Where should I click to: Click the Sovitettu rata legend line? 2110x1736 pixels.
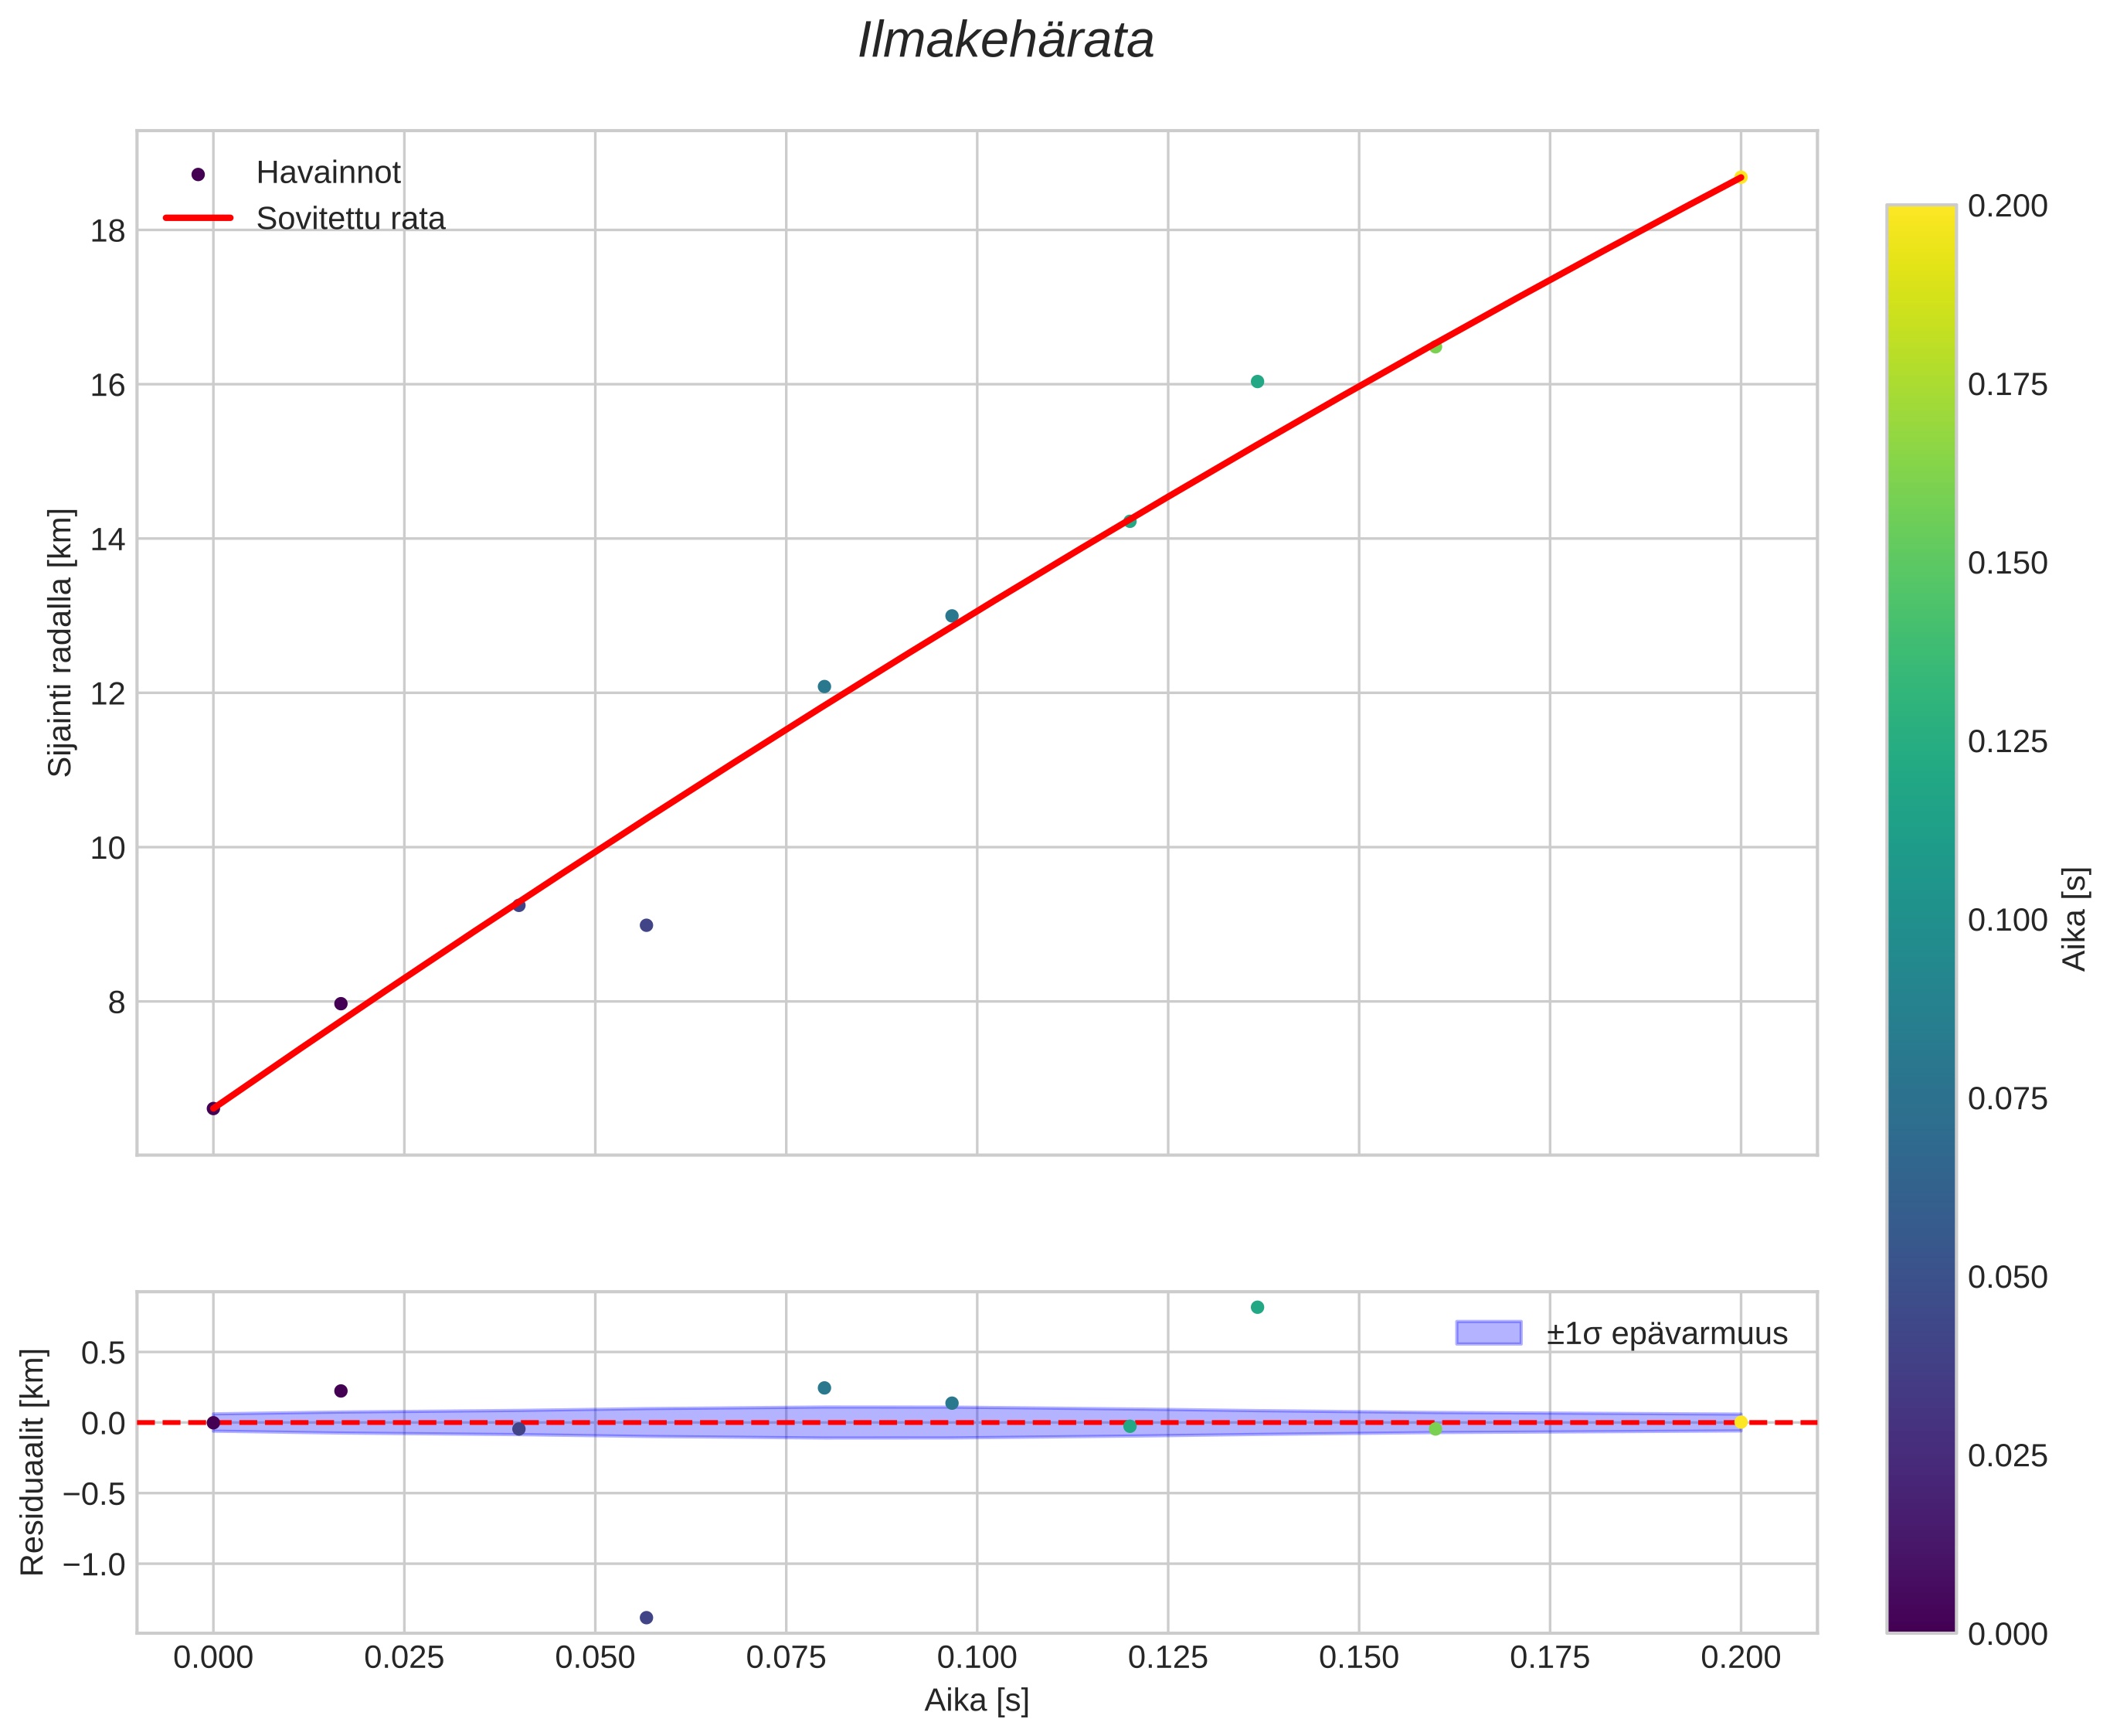point(198,218)
